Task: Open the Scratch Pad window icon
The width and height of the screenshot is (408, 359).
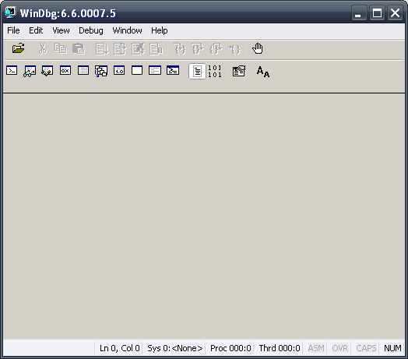Action: (x=137, y=71)
